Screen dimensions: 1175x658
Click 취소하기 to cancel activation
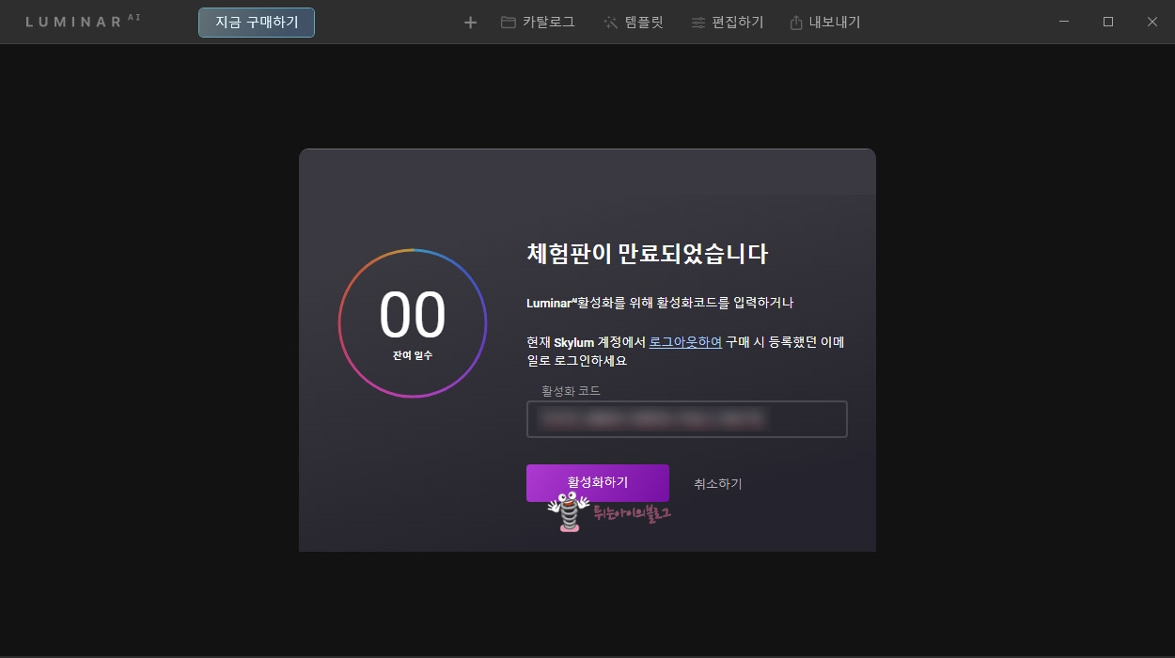pos(718,483)
